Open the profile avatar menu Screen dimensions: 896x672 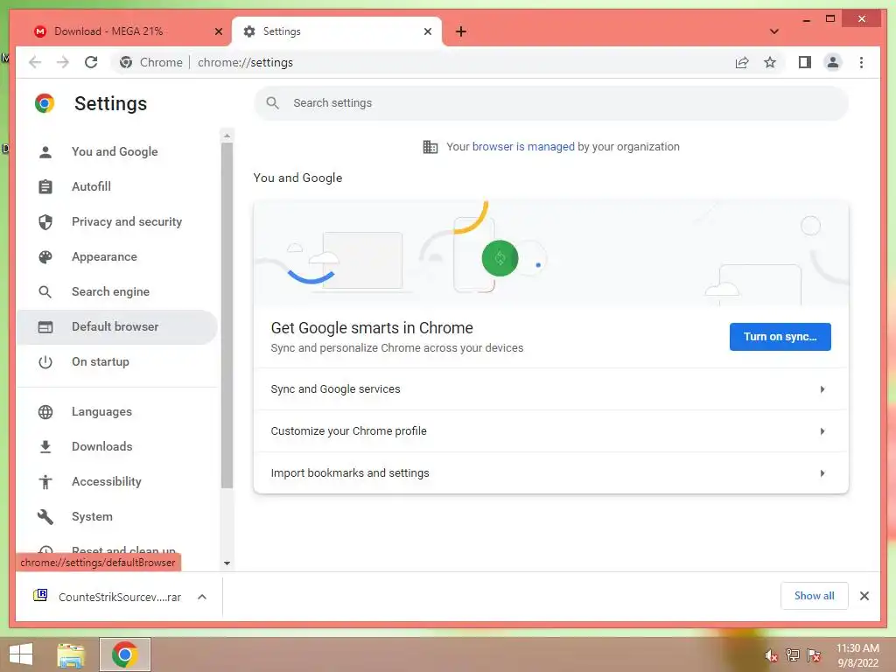click(x=833, y=62)
